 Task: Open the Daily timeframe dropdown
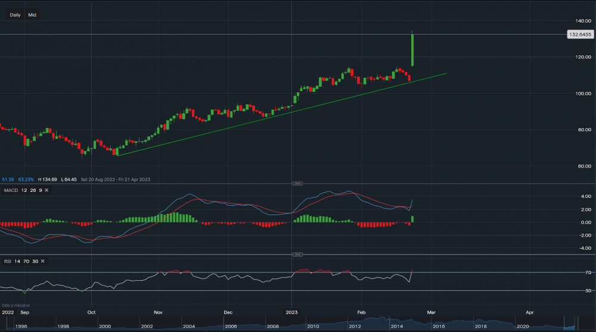click(x=15, y=15)
